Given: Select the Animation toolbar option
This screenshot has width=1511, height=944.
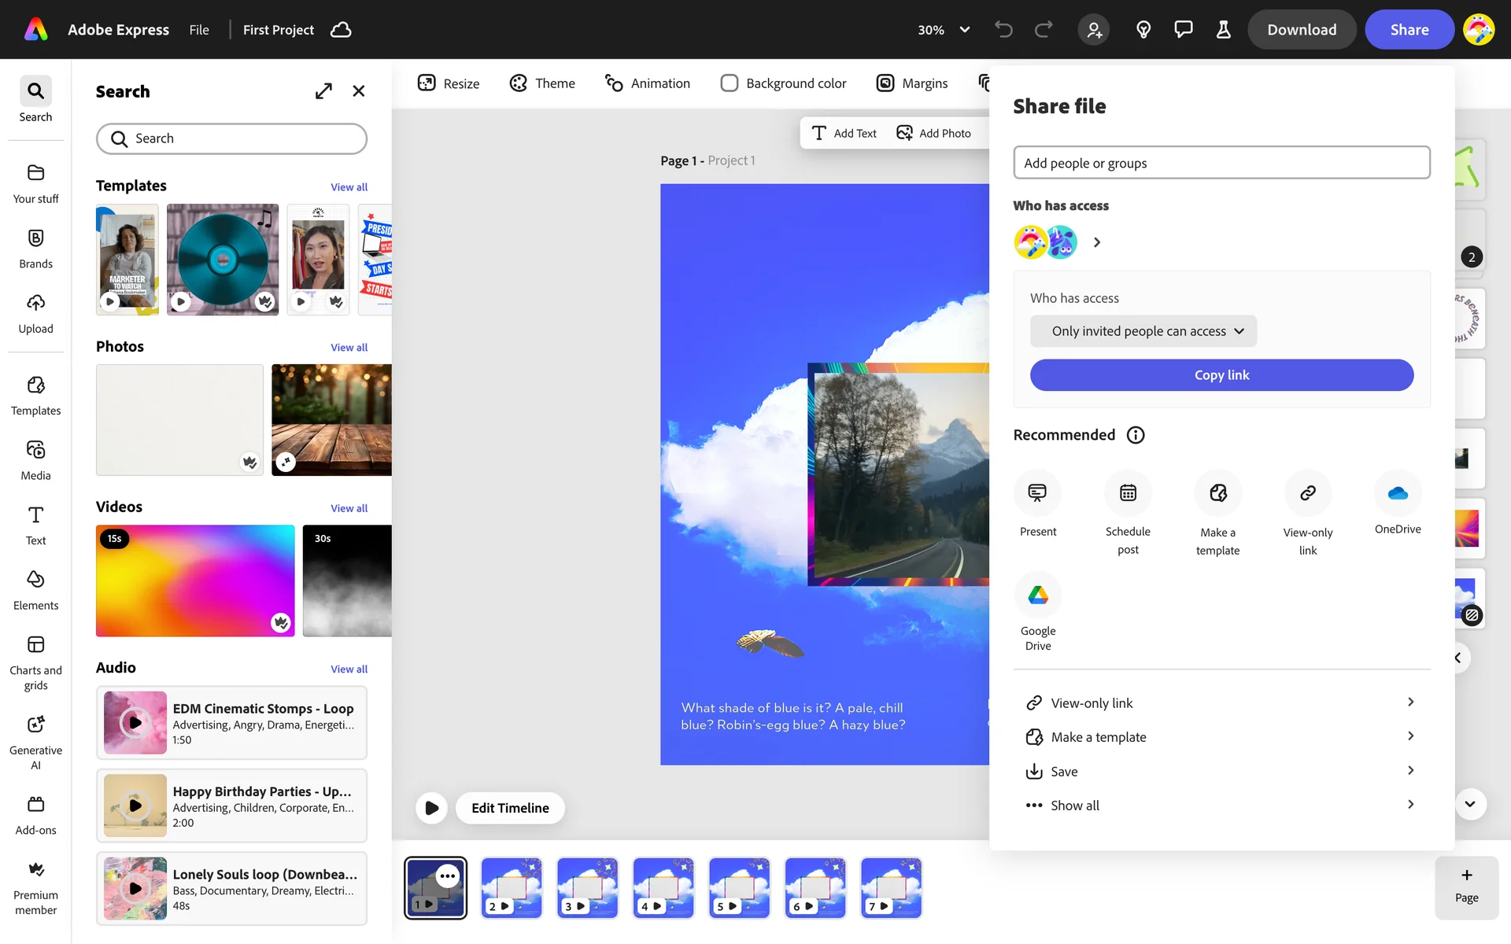Looking at the screenshot, I should 648,83.
